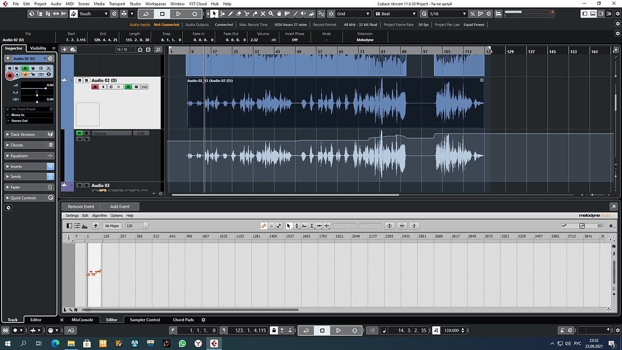
Task: Expand Equalizers inspector section
Action: (29, 156)
